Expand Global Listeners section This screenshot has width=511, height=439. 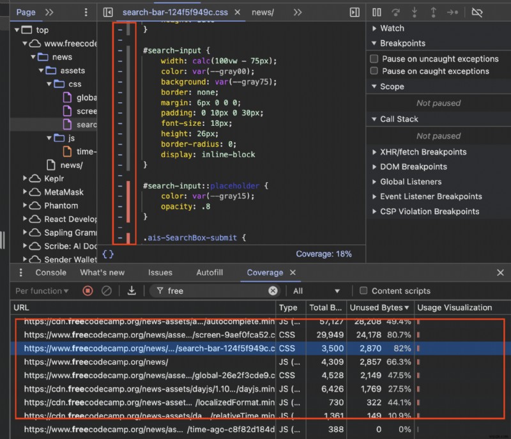point(374,182)
